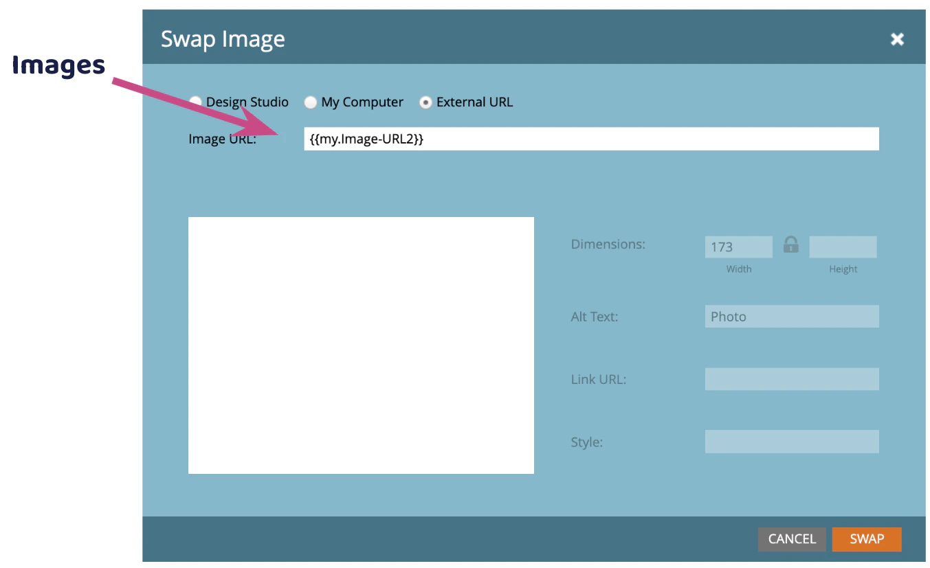The width and height of the screenshot is (930, 568).
Task: Click the image preview area
Action: [x=361, y=344]
